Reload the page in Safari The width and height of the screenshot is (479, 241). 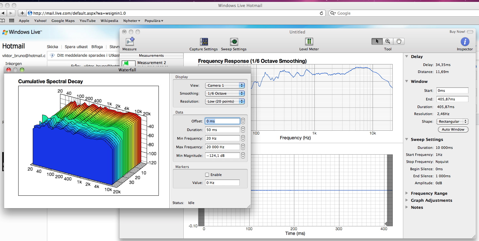click(322, 13)
